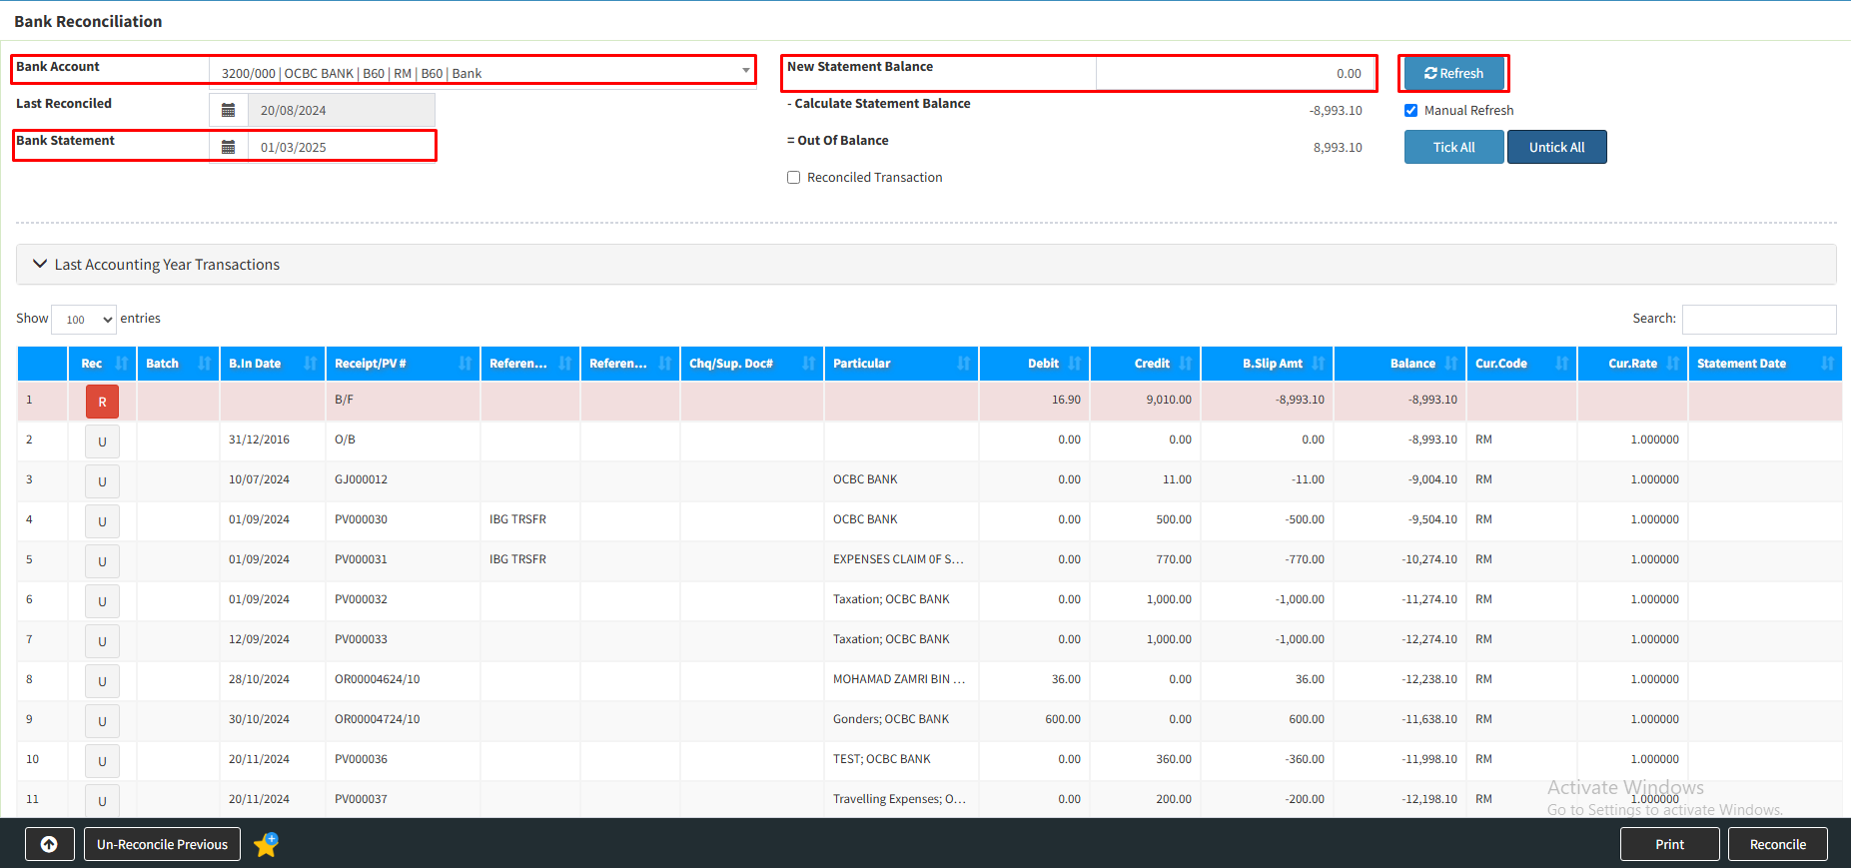The width and height of the screenshot is (1851, 868).
Task: Open the Bank Statement calendar picker
Action: 228,147
